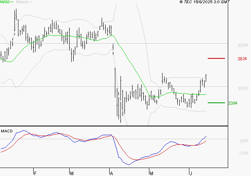Click the 4000 price axis label

click(x=243, y=46)
